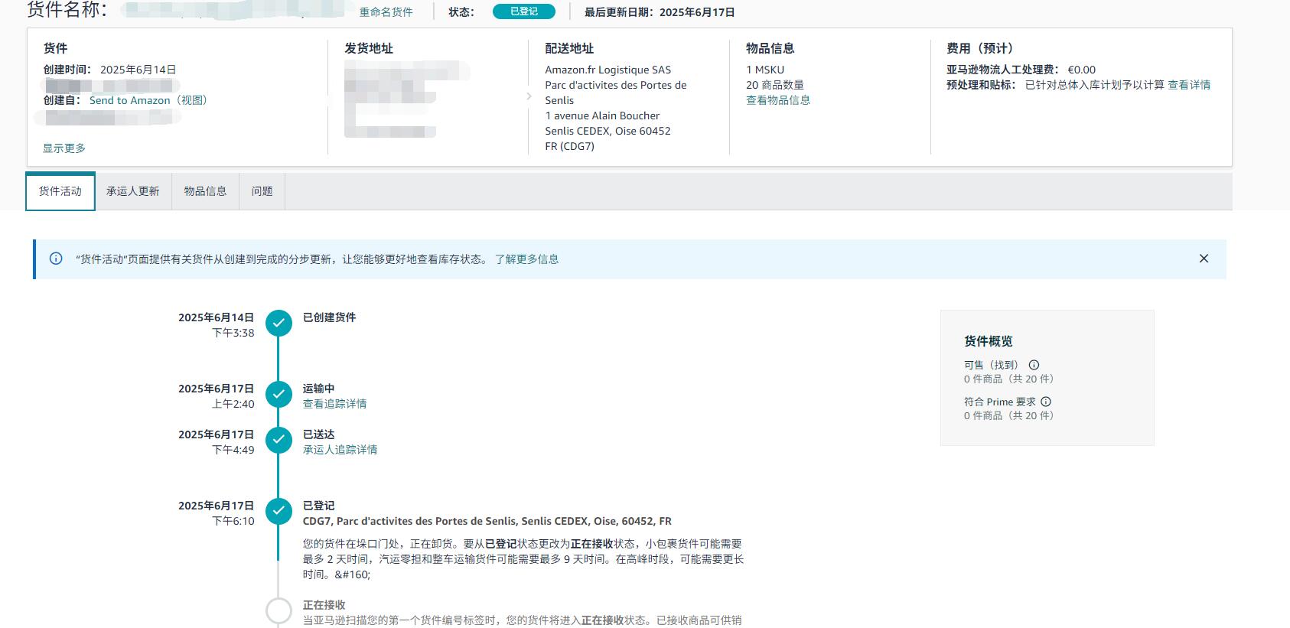This screenshot has width=1290, height=628.
Task: Select the 下午6:10 registered timestamp
Action: 233,521
